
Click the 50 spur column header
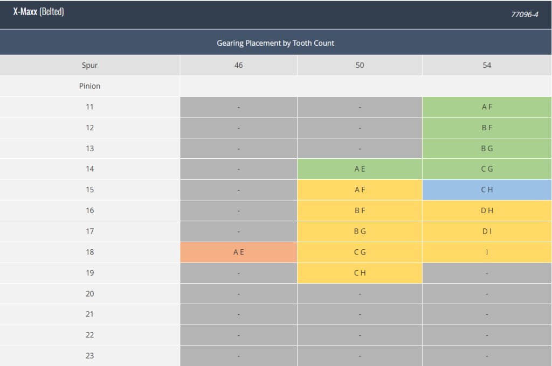point(360,65)
